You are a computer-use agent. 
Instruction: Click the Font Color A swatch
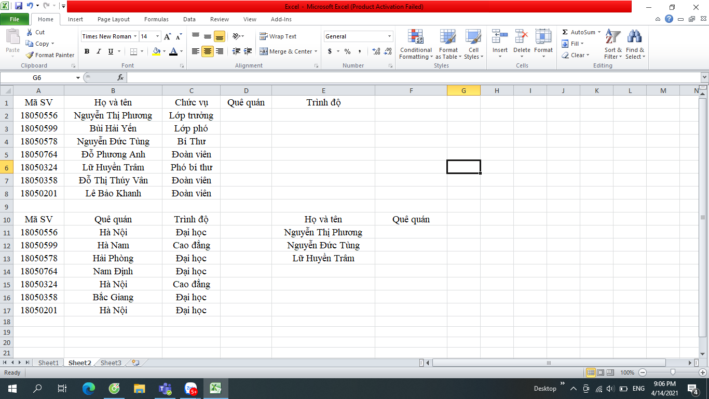click(x=173, y=51)
